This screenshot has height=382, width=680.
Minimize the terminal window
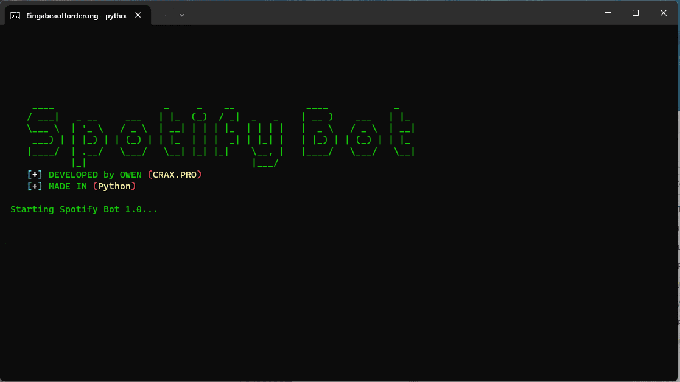click(x=608, y=13)
